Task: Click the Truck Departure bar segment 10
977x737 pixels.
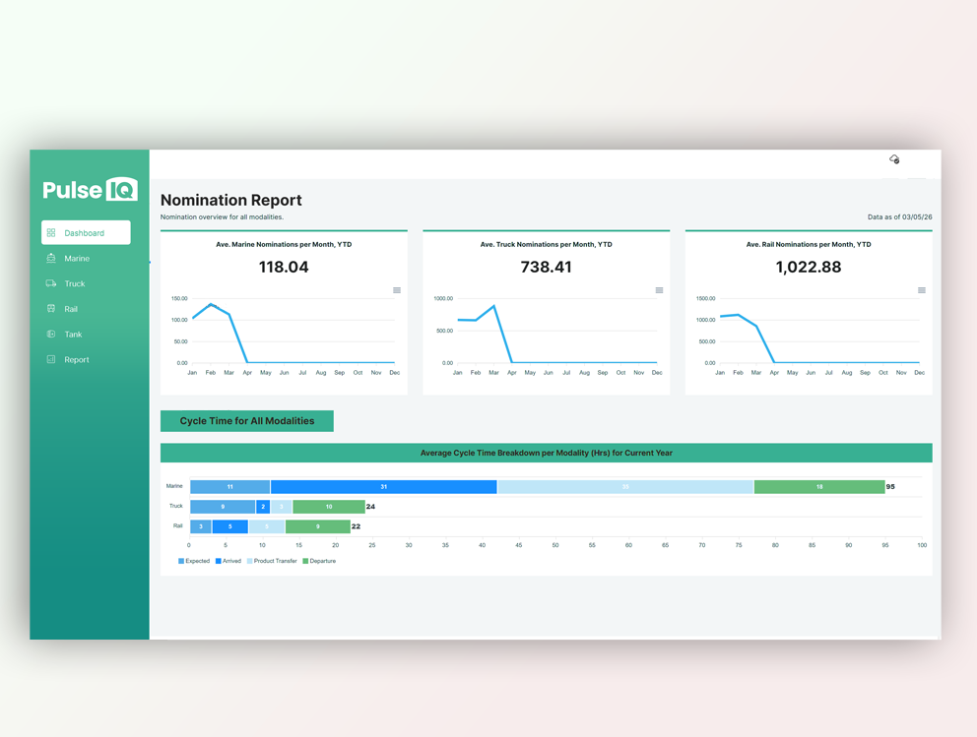Action: click(x=329, y=507)
